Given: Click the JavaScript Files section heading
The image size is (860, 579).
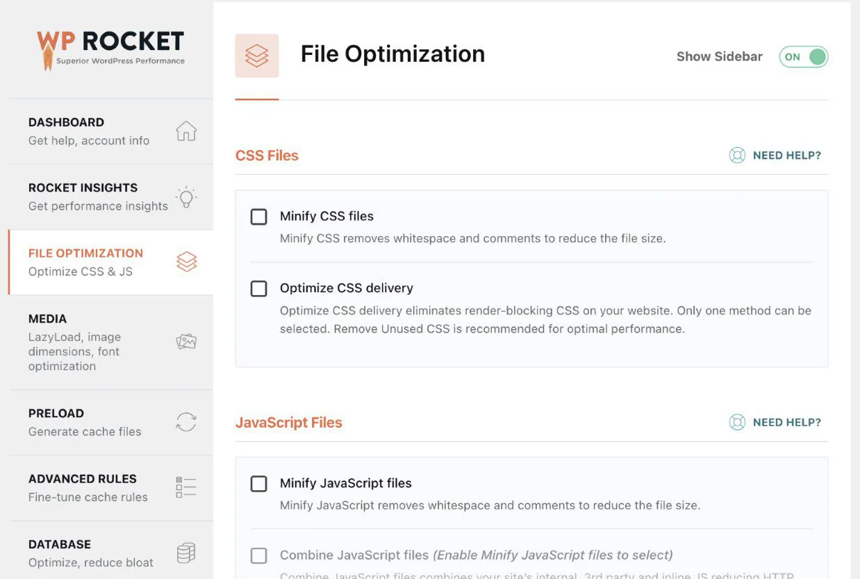Looking at the screenshot, I should 289,422.
